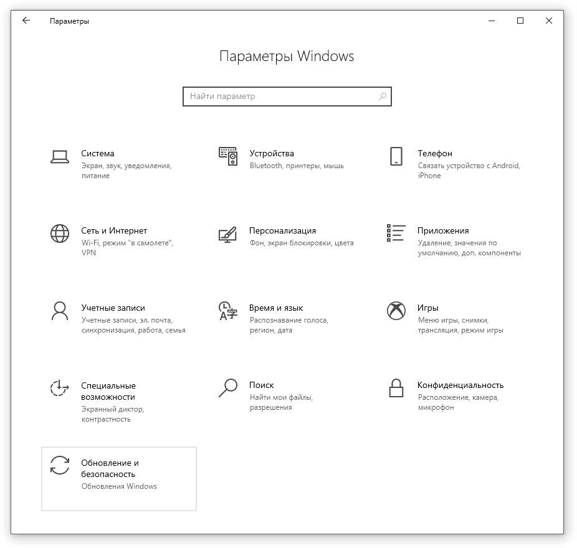Open the Сеть и Интернет title
Screen dimensions: 577x548
point(114,230)
